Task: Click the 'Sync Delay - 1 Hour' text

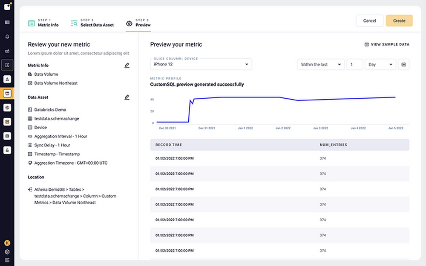Action: (x=52, y=145)
